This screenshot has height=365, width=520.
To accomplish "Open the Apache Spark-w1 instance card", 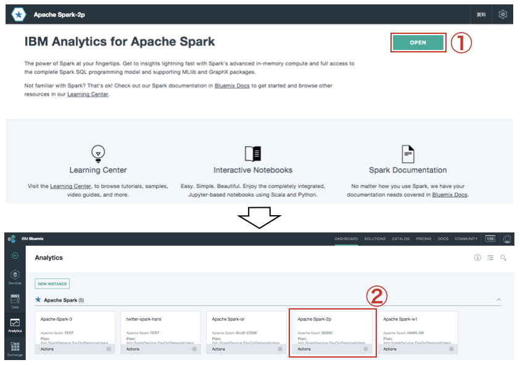I will 418,332.
